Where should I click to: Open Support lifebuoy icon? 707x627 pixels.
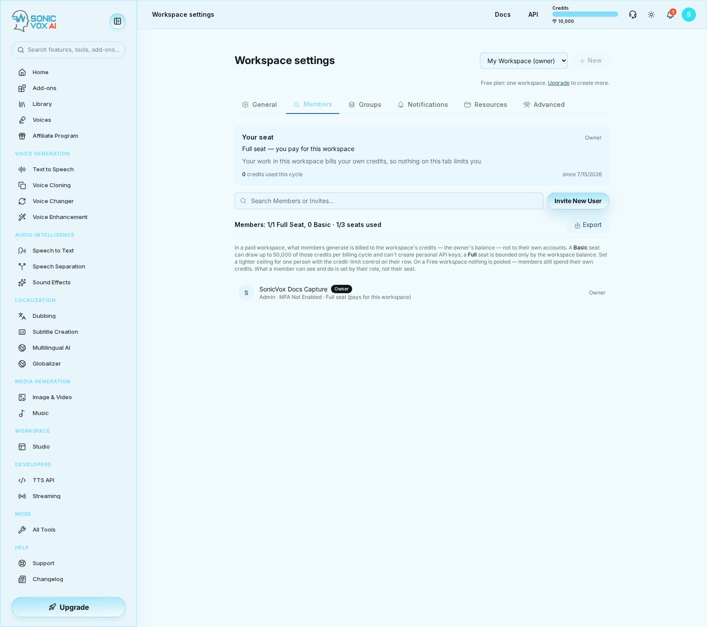22,563
